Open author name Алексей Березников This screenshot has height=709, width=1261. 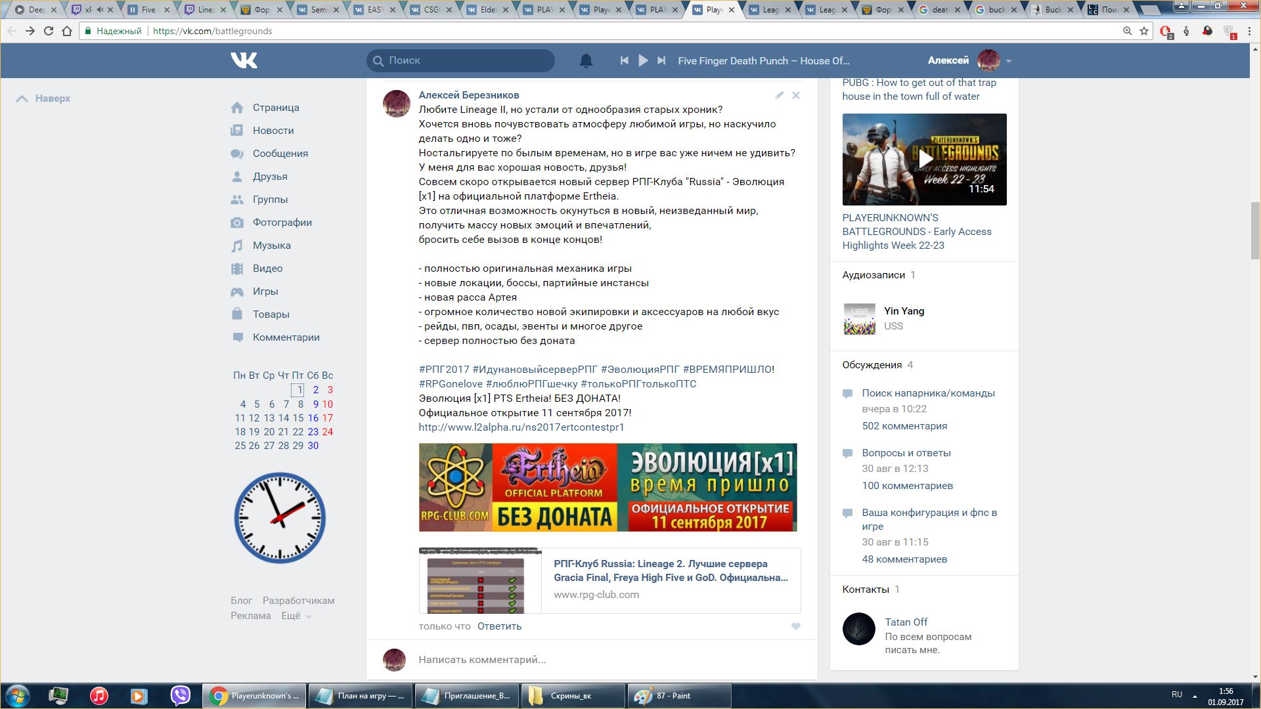pos(469,95)
